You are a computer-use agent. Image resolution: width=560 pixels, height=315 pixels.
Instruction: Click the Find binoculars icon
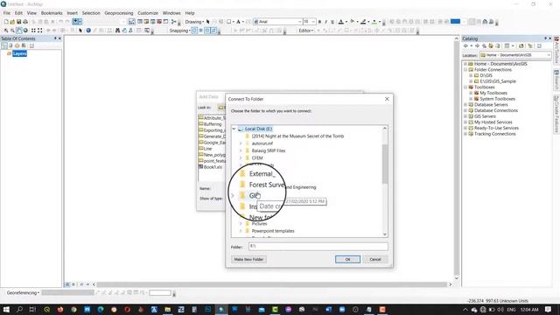[x=117, y=31]
